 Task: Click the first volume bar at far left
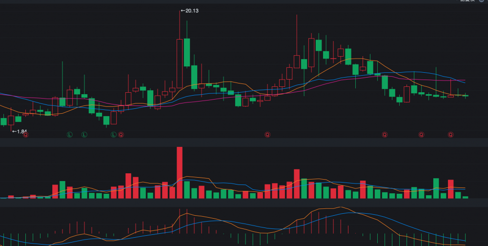coord(3,197)
